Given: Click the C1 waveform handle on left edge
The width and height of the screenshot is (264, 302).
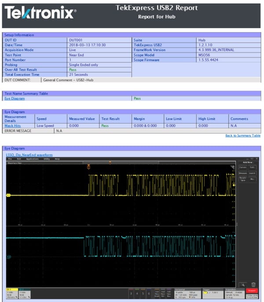Looking at the screenshot, I should 8,195.
